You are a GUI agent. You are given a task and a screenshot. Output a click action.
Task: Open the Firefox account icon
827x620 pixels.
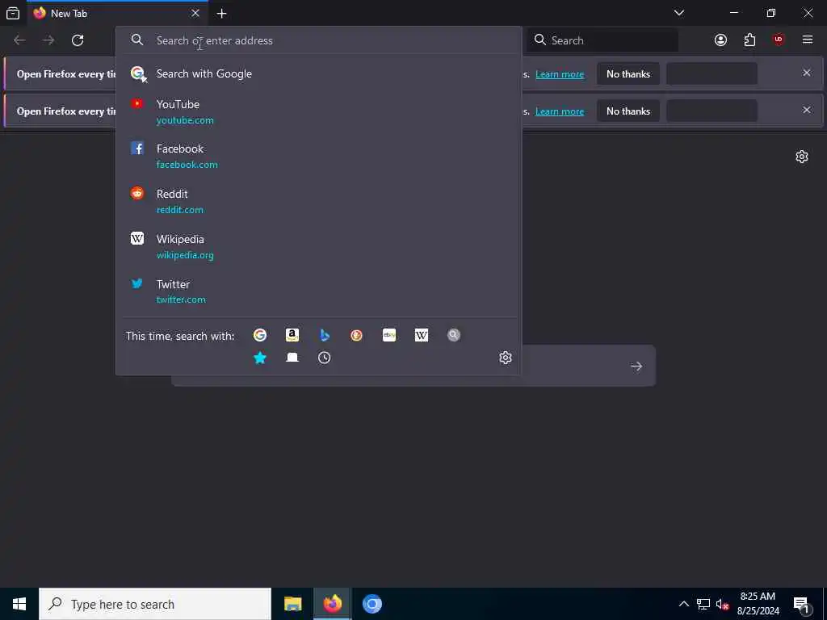720,40
